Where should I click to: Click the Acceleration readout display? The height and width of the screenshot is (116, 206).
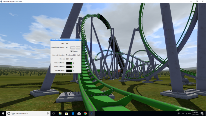pos(69,71)
